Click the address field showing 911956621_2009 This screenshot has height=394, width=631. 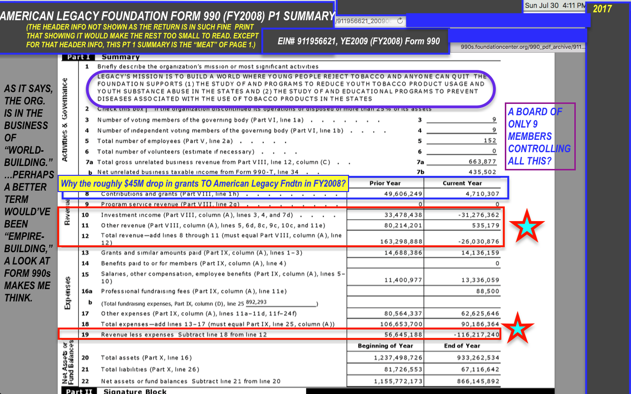point(365,21)
